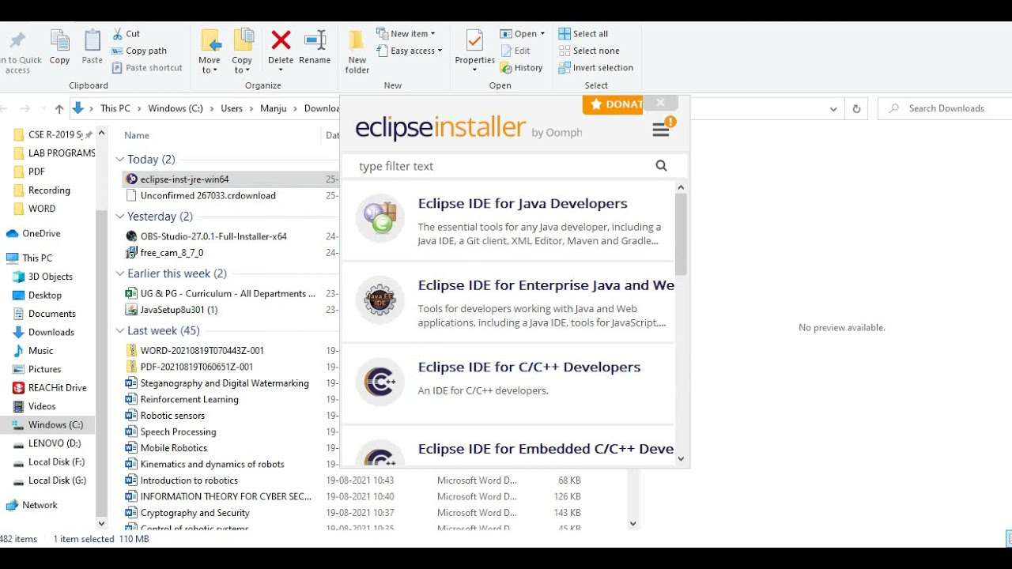Open Local Disk (F:) in navigation pane
1012x569 pixels.
point(56,462)
